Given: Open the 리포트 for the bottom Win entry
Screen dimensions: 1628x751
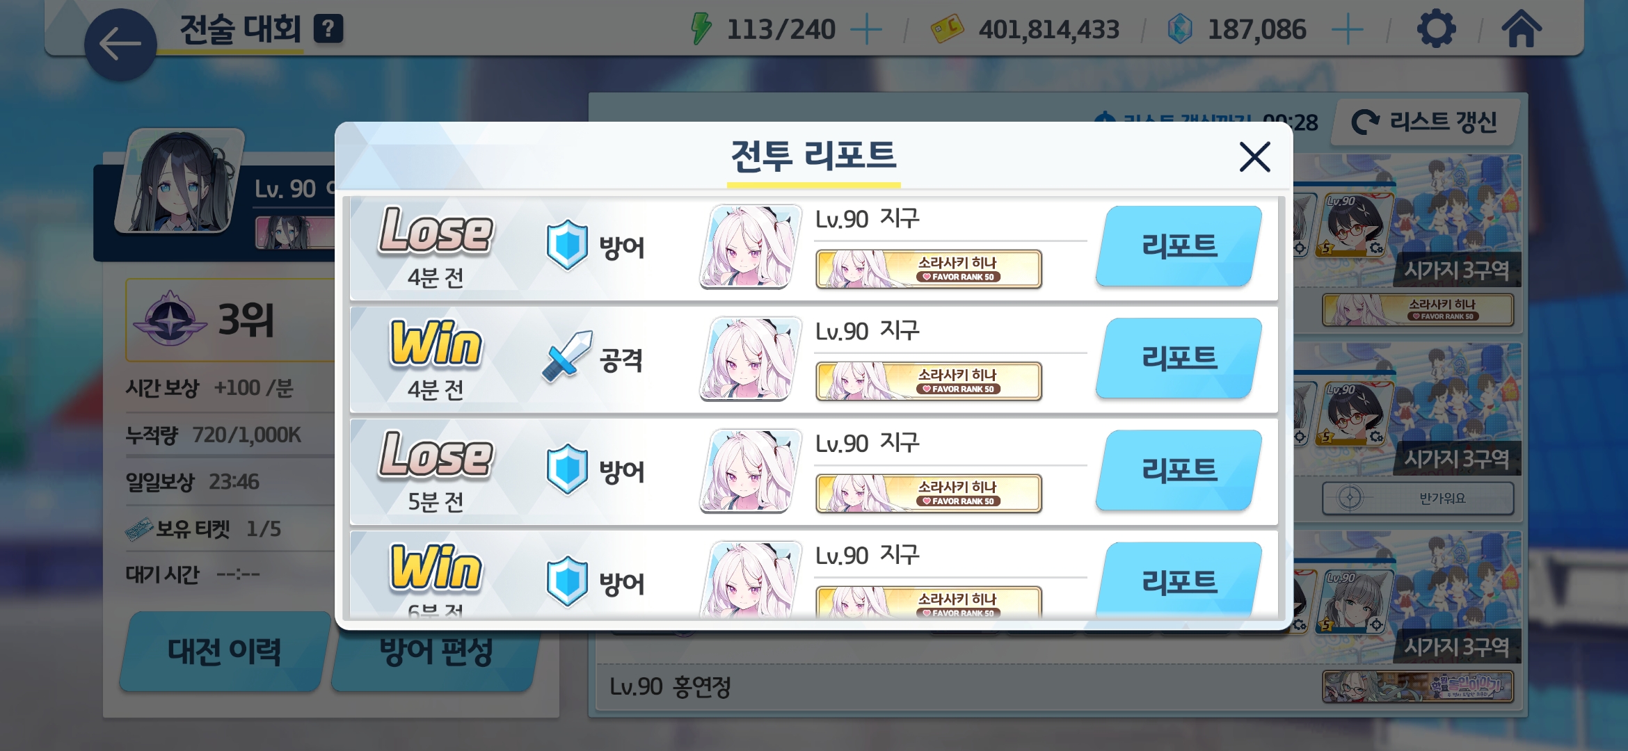Looking at the screenshot, I should click(1179, 580).
